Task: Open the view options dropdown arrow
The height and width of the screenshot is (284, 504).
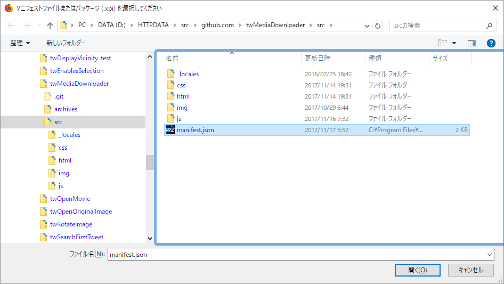Action: (454, 43)
